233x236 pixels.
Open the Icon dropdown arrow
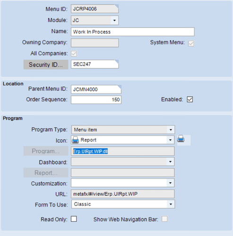click(x=170, y=140)
